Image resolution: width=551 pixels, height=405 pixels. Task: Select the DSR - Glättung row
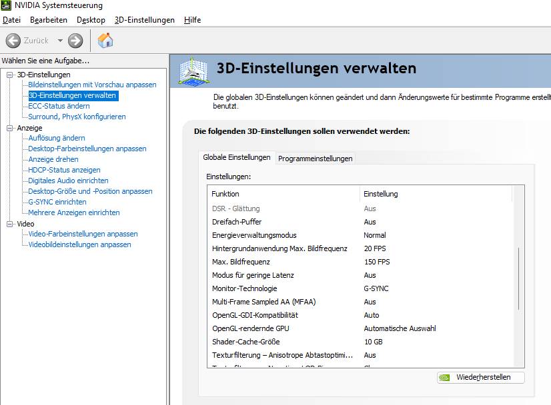coord(360,208)
